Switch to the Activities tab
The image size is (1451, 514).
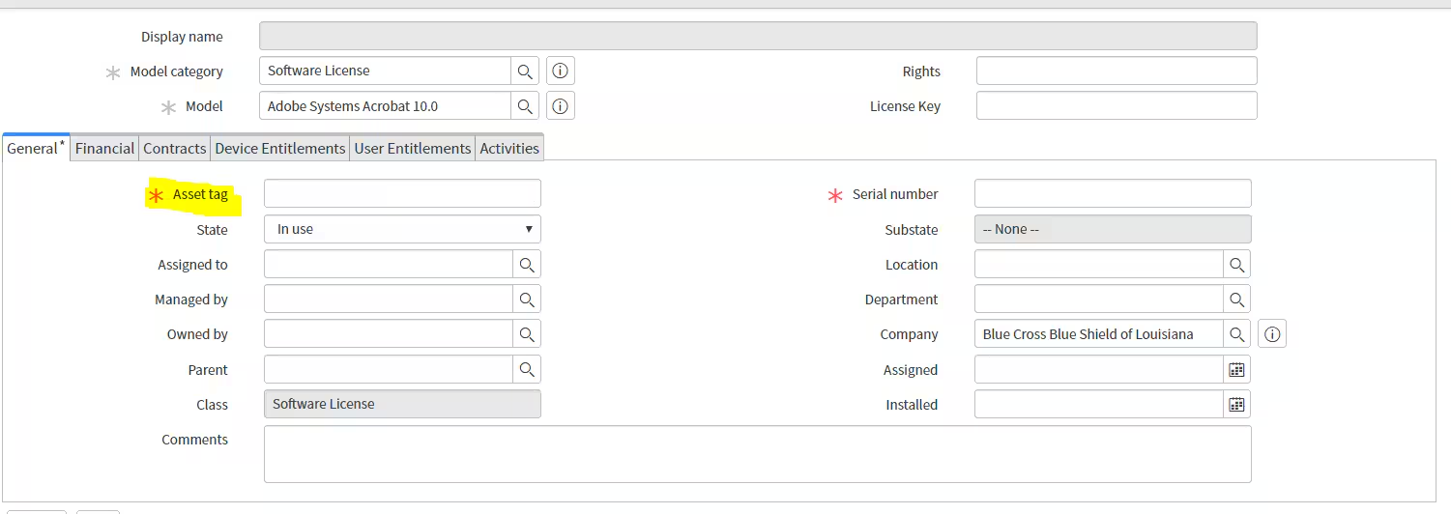pos(509,148)
